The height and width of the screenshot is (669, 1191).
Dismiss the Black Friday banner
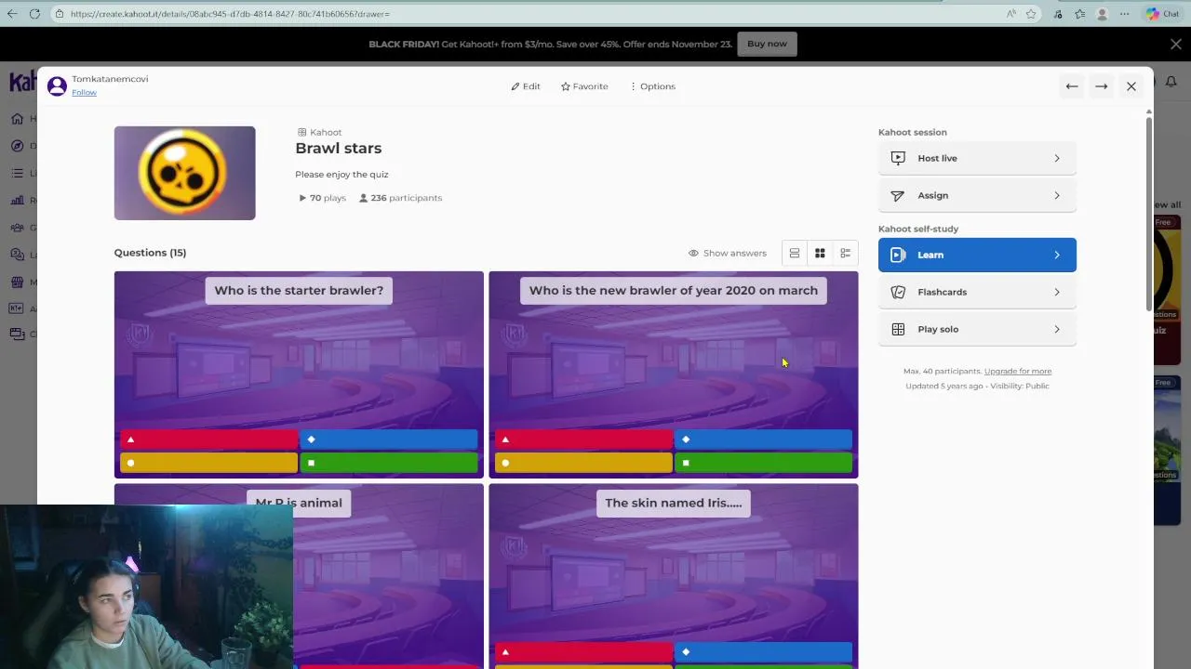coord(1176,44)
